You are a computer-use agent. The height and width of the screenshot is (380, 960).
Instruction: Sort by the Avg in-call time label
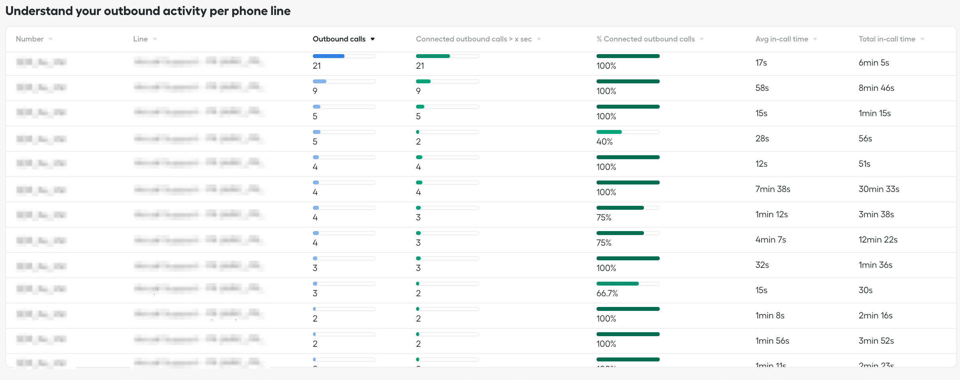click(781, 39)
